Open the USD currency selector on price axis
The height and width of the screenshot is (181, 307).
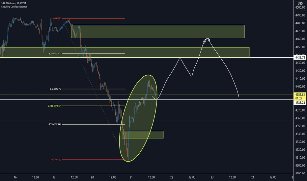click(x=300, y=3)
